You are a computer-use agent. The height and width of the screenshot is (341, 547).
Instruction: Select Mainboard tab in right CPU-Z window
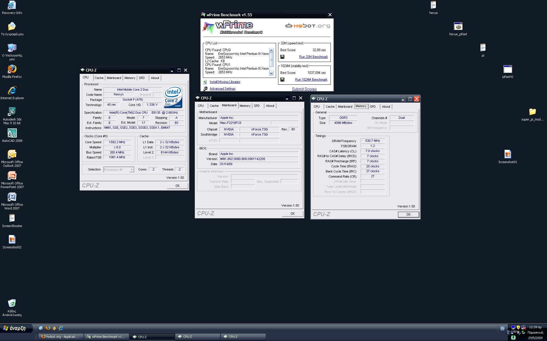coord(345,107)
